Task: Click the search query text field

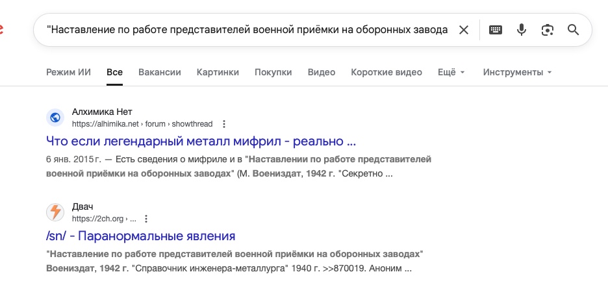Action: [247, 30]
